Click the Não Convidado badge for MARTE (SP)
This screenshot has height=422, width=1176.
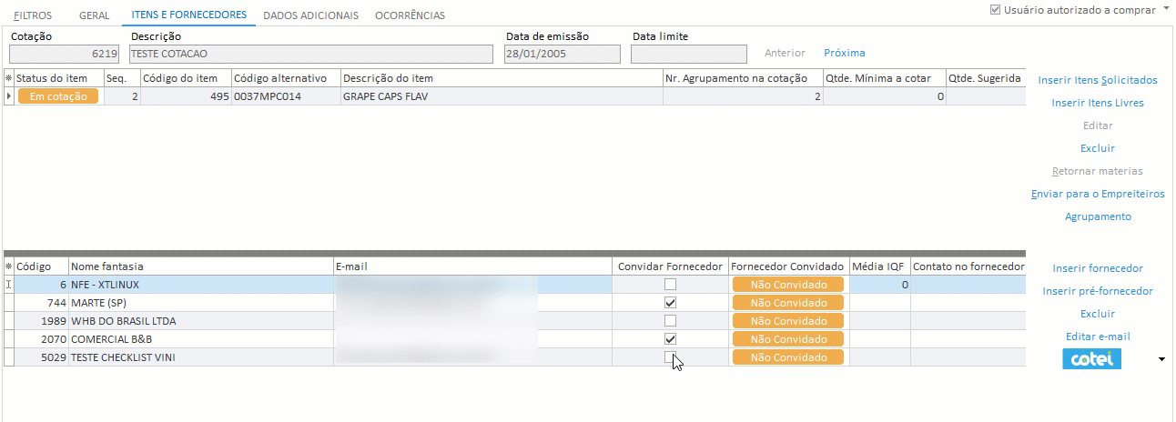787,303
